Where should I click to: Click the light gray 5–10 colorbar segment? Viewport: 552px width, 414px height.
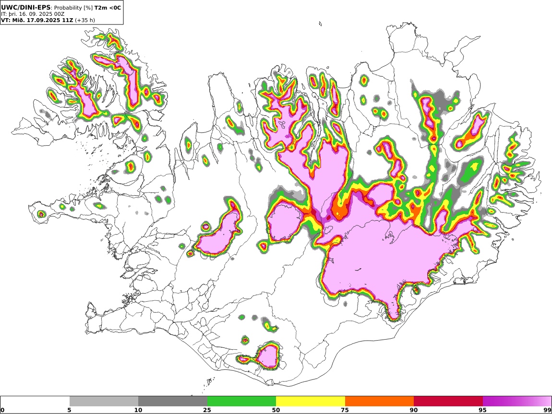point(104,402)
